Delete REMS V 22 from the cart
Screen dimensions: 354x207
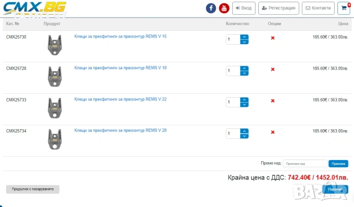273,100
